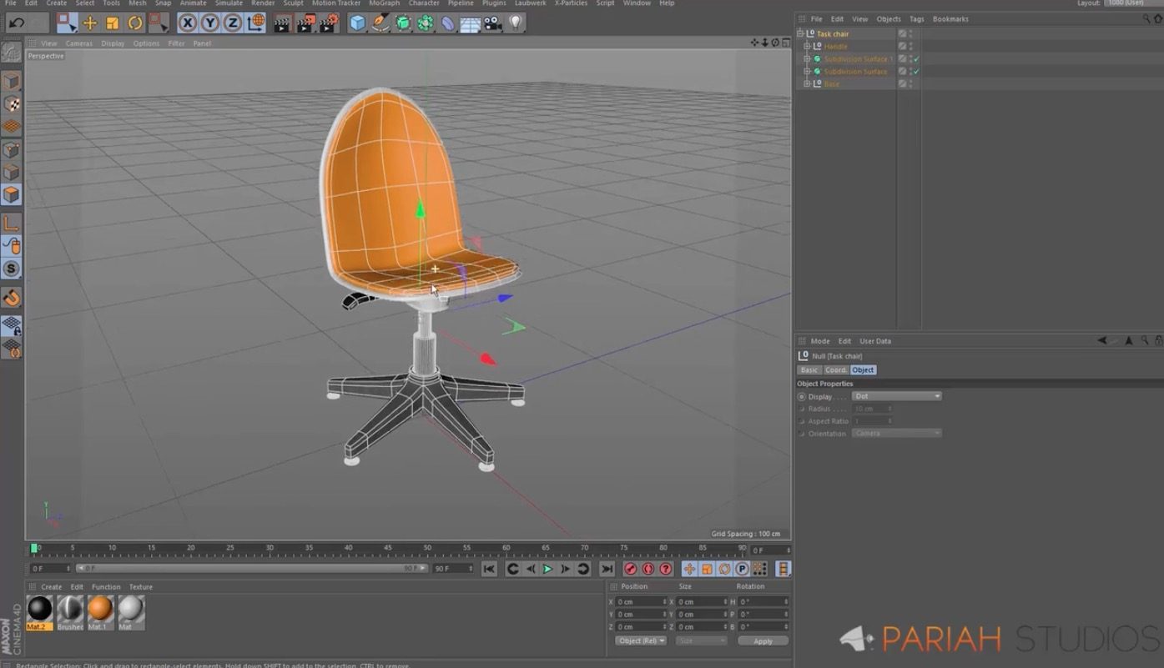Select the Rotate tool
Image resolution: width=1164 pixels, height=668 pixels.
point(134,23)
